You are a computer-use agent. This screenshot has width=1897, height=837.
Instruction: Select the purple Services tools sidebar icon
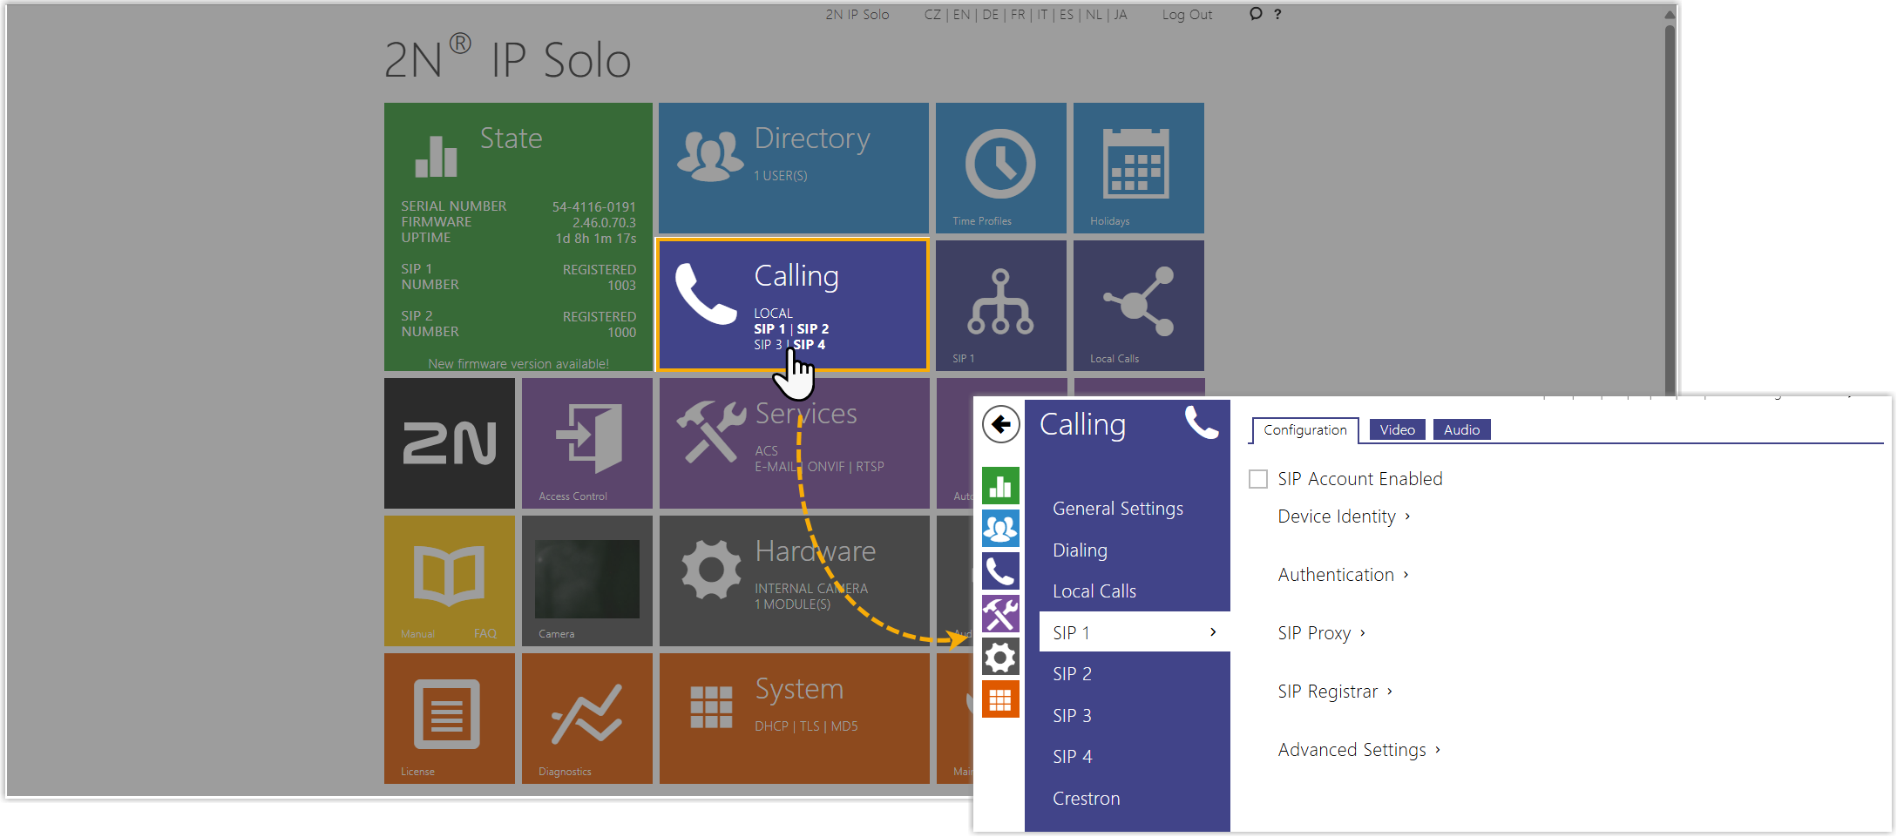[1000, 614]
